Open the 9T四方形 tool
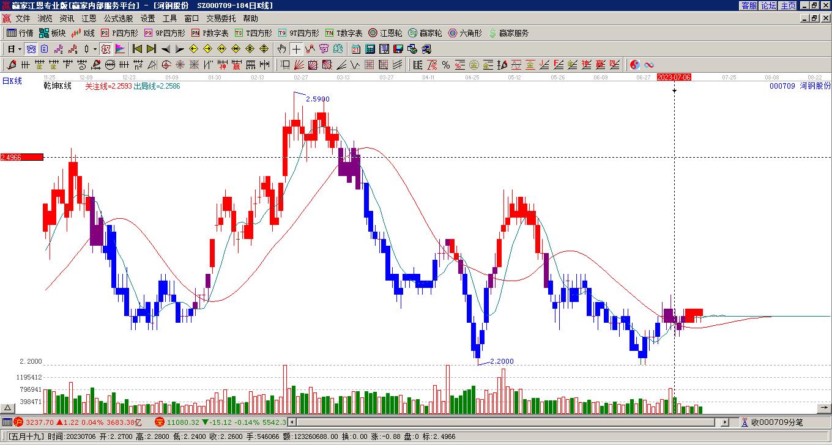Viewport: 832px width, 445px height. pos(299,33)
